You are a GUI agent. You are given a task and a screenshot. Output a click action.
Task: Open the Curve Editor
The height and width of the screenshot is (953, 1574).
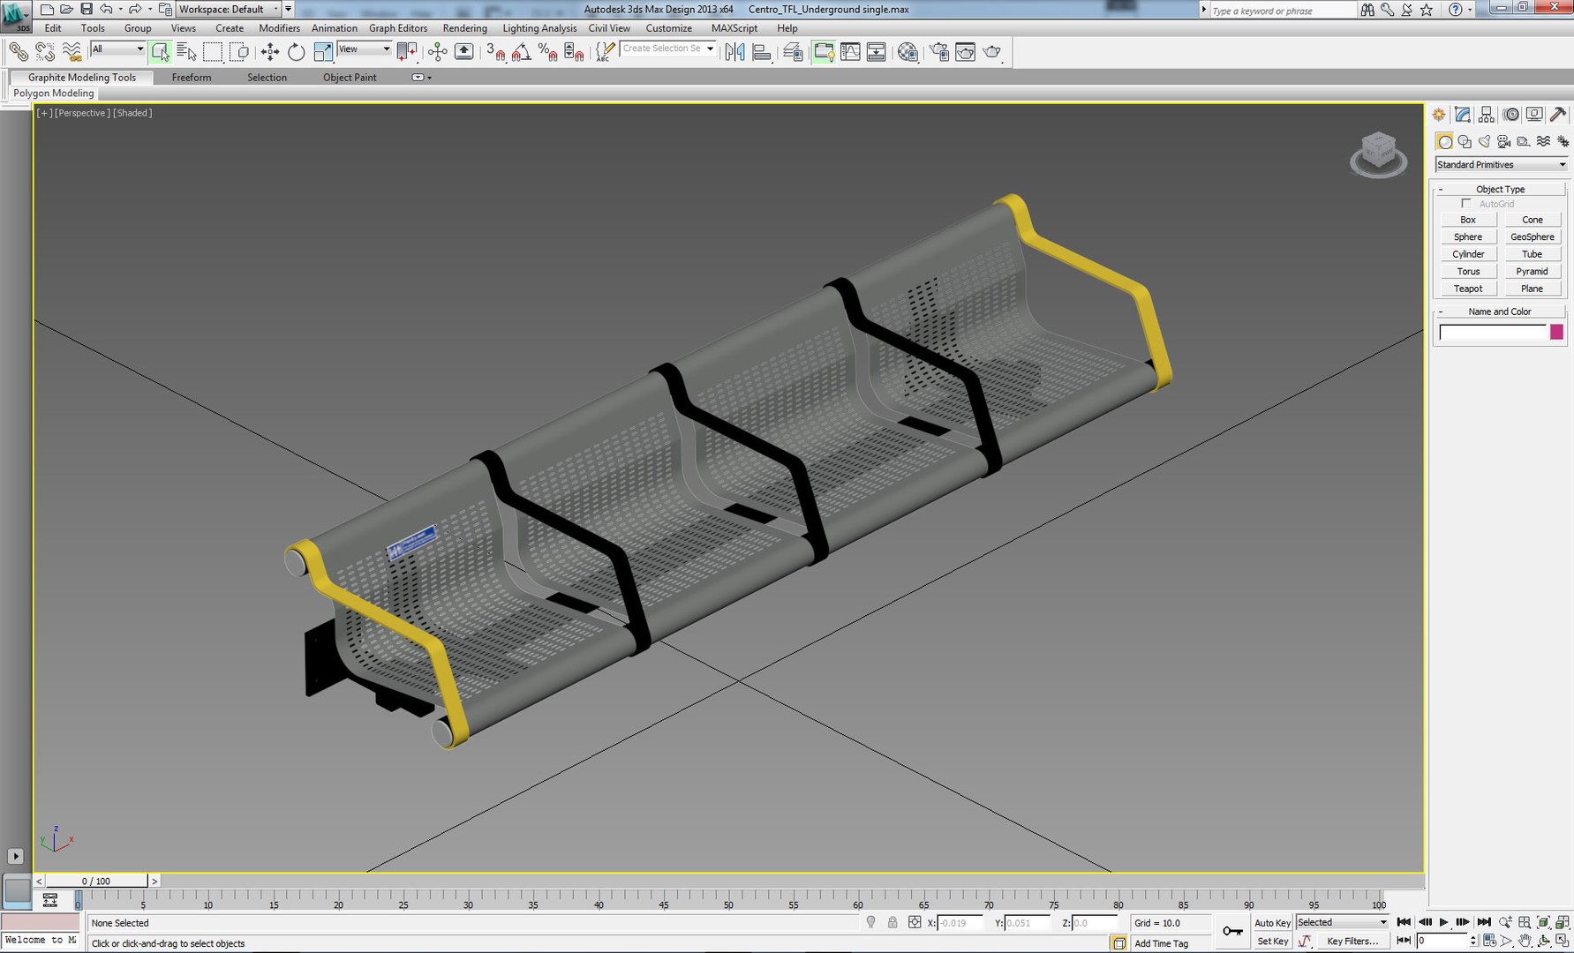(850, 52)
